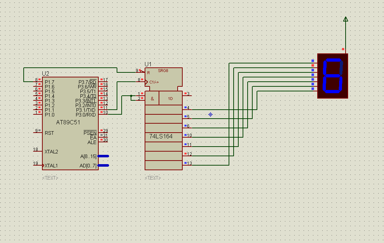Click the AD[0..7] bus pin stub
Image resolution: width=384 pixels, height=243 pixels.
pos(103,166)
